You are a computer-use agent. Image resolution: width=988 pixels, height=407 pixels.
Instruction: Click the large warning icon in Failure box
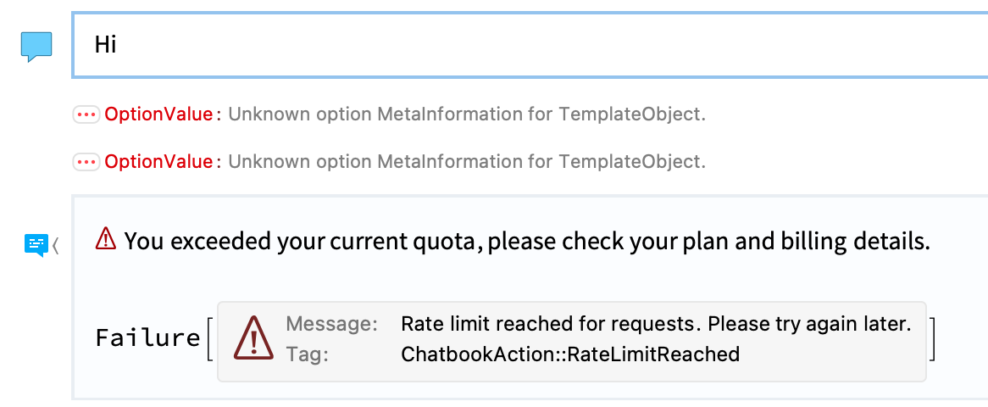253,338
